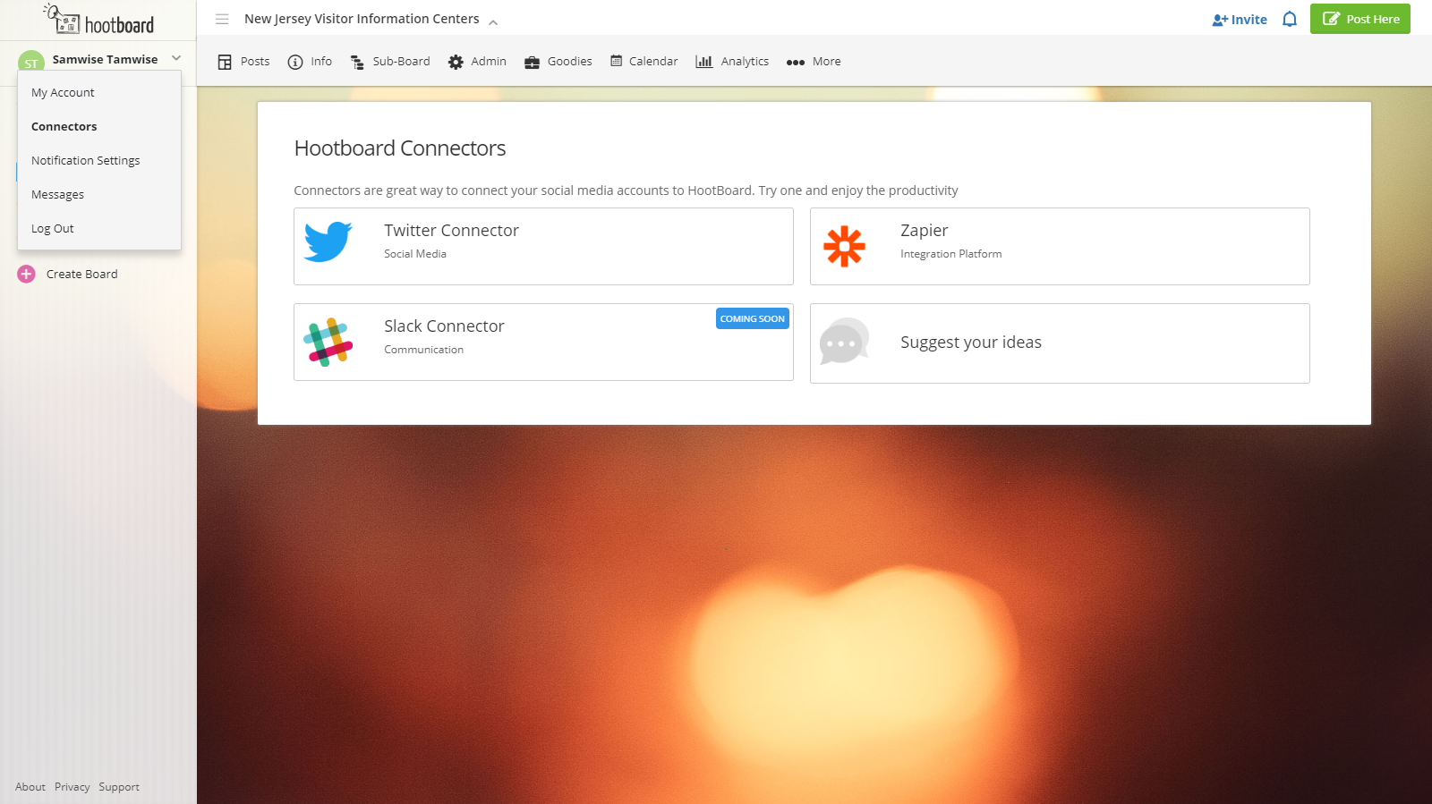Open the hamburger menu icon

point(222,19)
